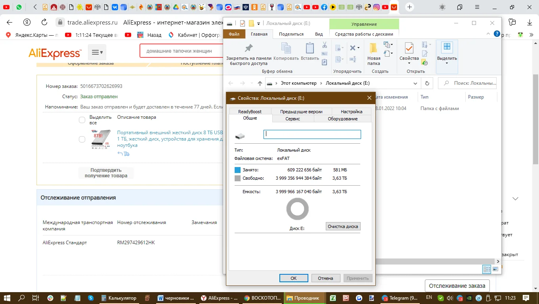
Task: Click the 8TB disk product thumbnail
Action: [101, 139]
